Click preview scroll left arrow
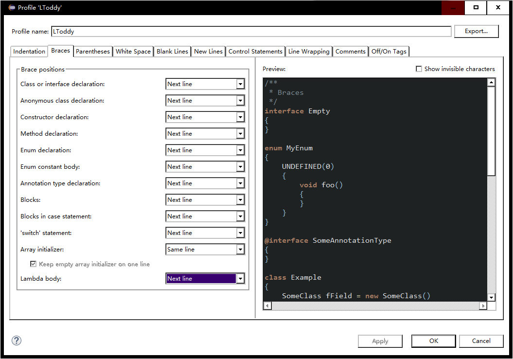Viewport: 513px width, 359px height. click(x=267, y=305)
